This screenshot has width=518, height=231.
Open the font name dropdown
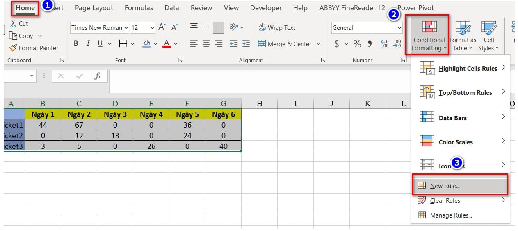(x=126, y=27)
